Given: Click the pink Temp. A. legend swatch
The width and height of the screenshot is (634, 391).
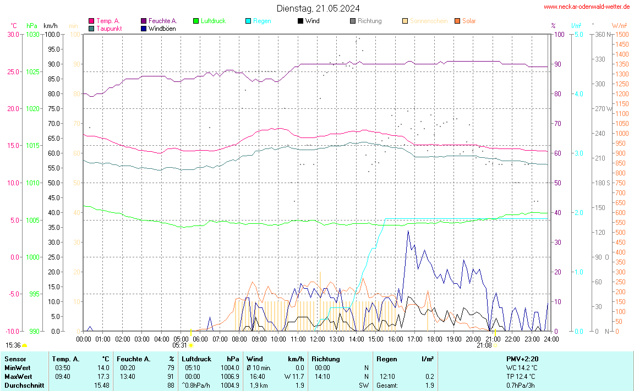Looking at the screenshot, I should pyautogui.click(x=91, y=21).
